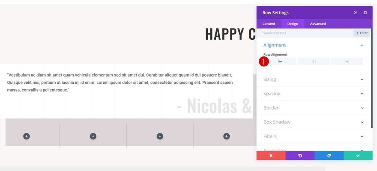
Task: Add module in fourth column plus icon
Action: click(x=226, y=136)
